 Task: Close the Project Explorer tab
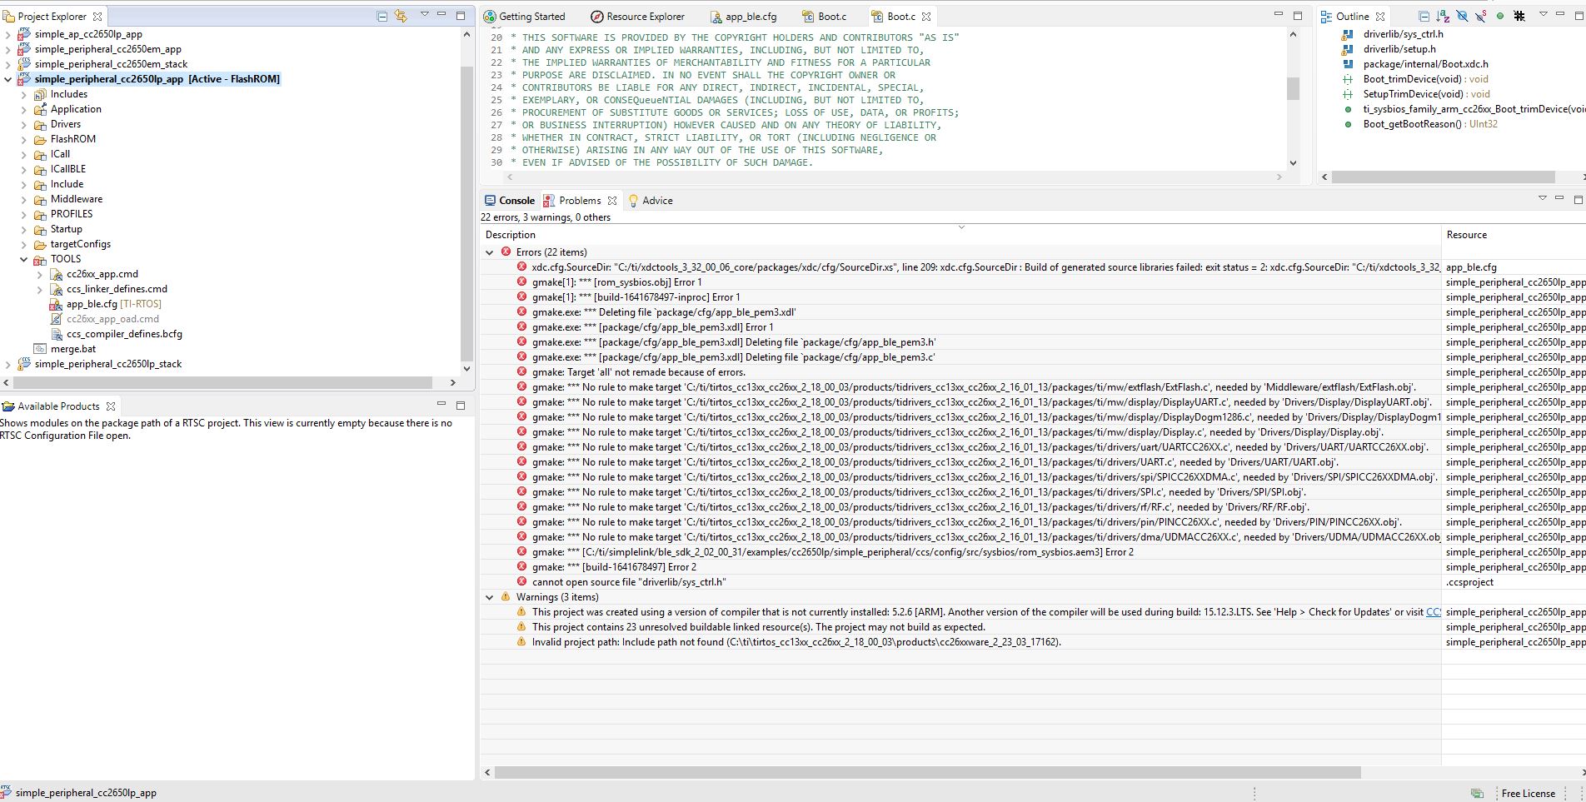point(97,16)
